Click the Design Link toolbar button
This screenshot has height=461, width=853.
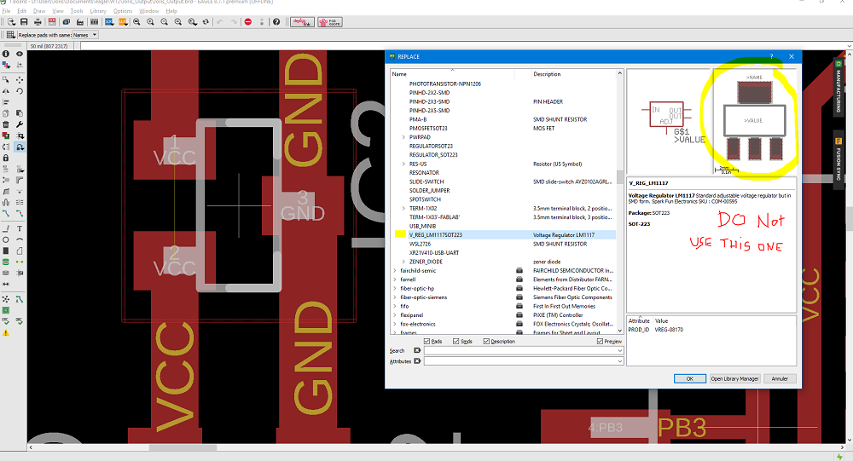click(303, 22)
